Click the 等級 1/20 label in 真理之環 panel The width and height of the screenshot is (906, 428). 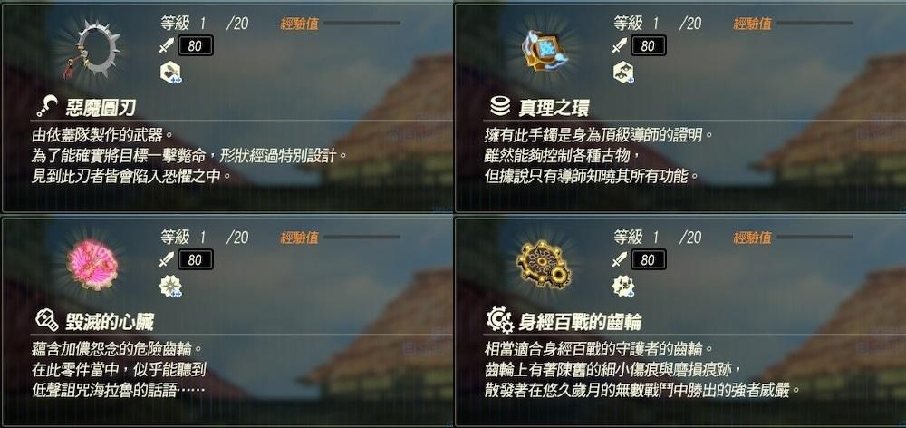click(658, 24)
